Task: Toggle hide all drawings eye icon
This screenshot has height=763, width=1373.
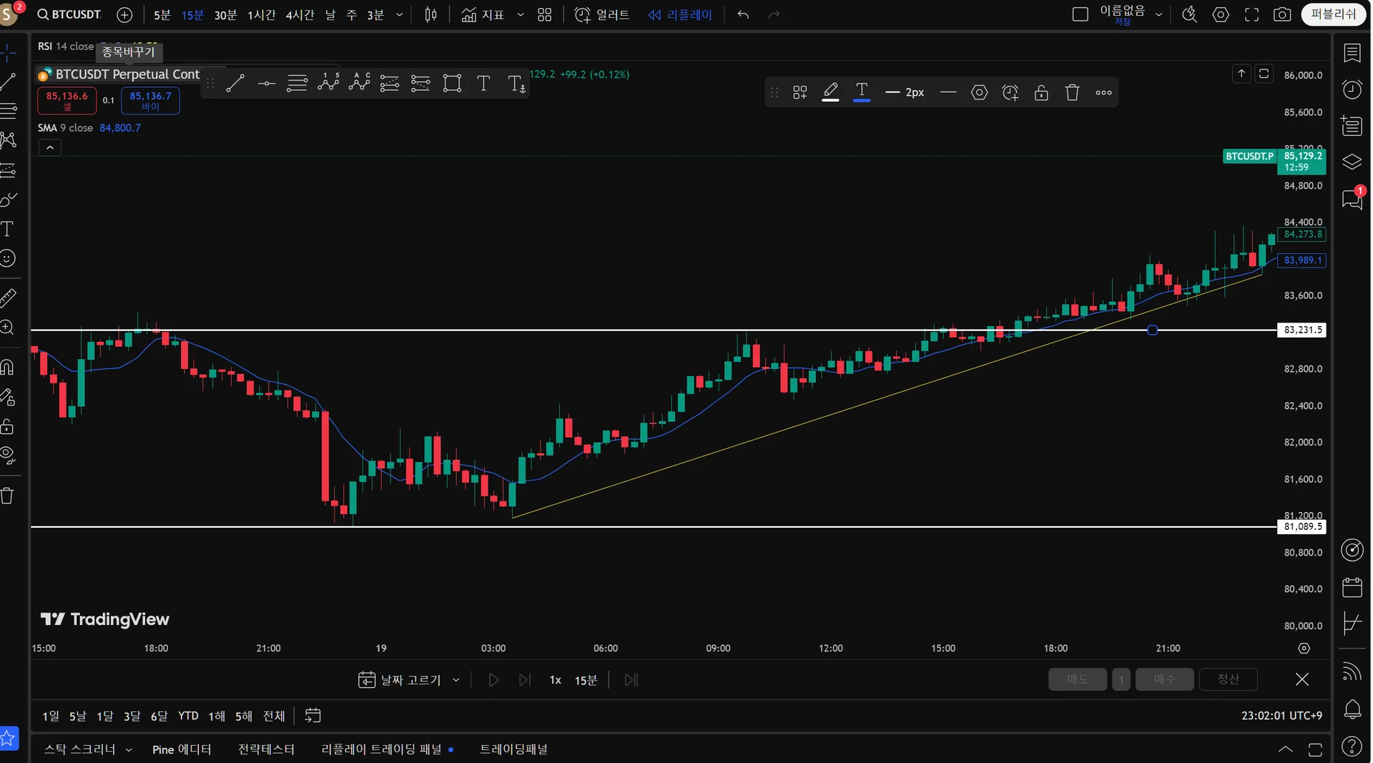Action: click(8, 456)
